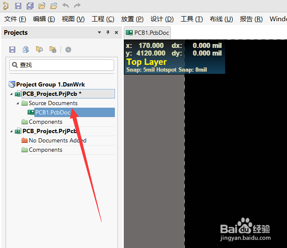Click folder search icon in Projects panel
The height and width of the screenshot is (248, 287).
[x=39, y=50]
